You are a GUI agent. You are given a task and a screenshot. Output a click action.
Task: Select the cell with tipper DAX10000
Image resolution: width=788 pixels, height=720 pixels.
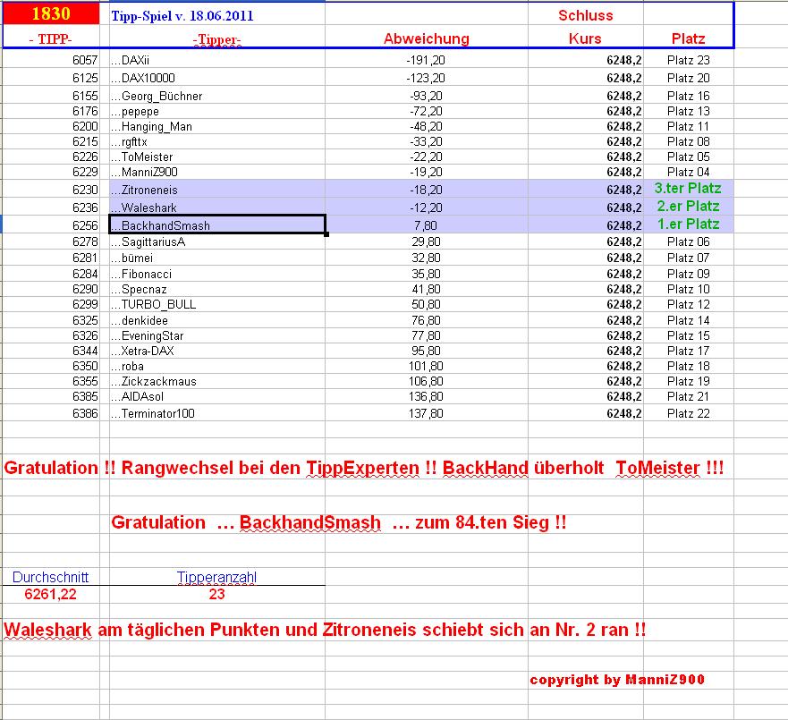tap(217, 78)
